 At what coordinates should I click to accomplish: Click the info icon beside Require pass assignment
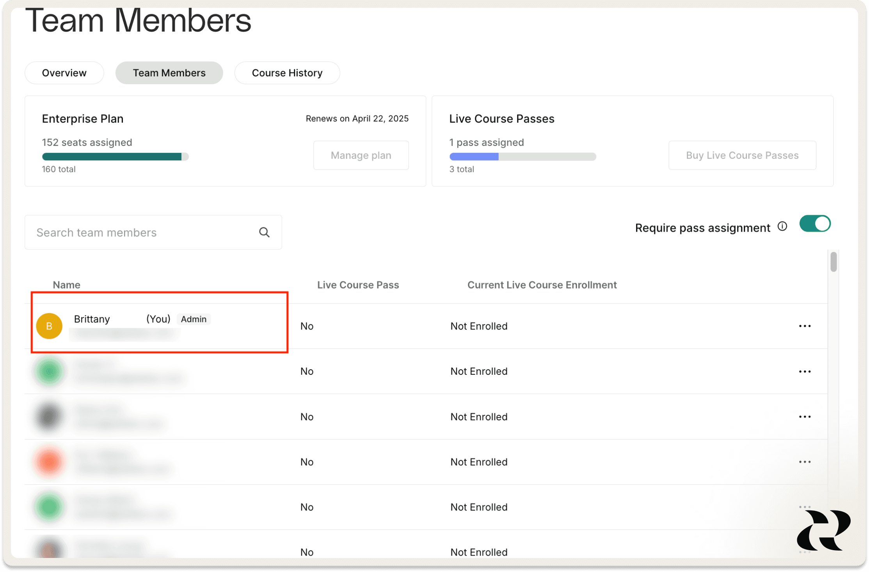(x=782, y=226)
